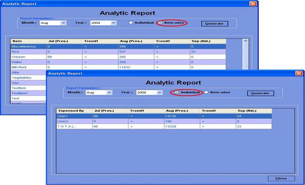Click Sep (Nxt.) header in front window
Viewport: 305px width, 185px height.
click(x=254, y=110)
